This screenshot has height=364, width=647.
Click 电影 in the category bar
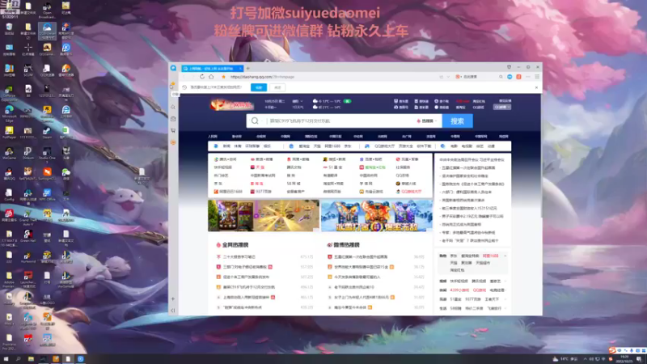454,146
